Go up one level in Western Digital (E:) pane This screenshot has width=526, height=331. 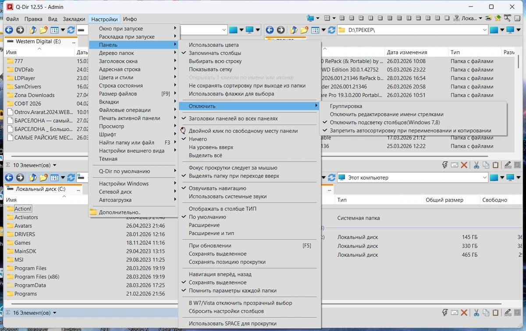click(32, 30)
